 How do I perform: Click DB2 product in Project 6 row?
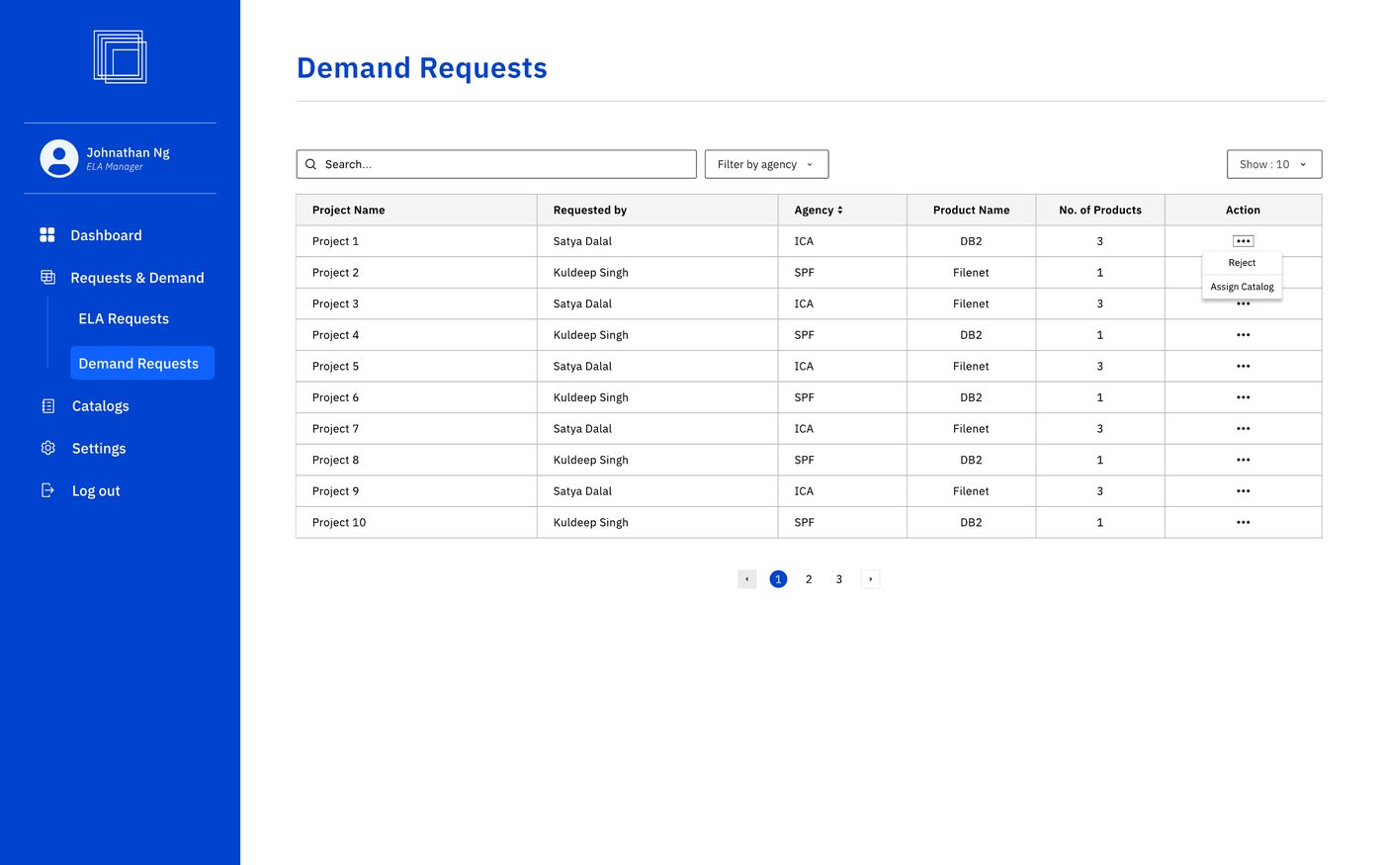click(x=971, y=397)
